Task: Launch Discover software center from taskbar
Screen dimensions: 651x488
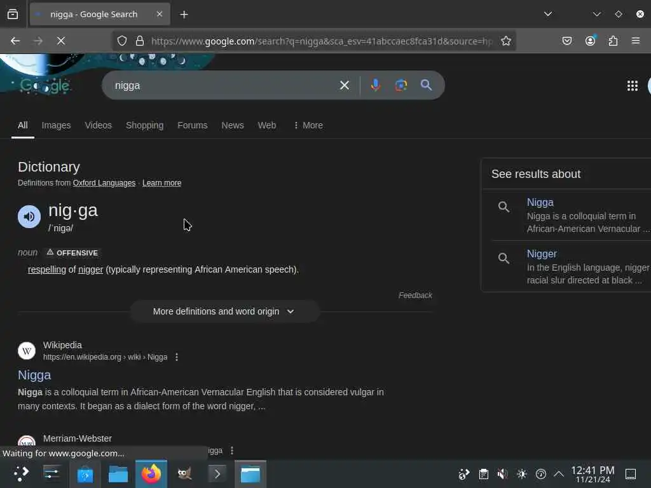Action: [85, 474]
